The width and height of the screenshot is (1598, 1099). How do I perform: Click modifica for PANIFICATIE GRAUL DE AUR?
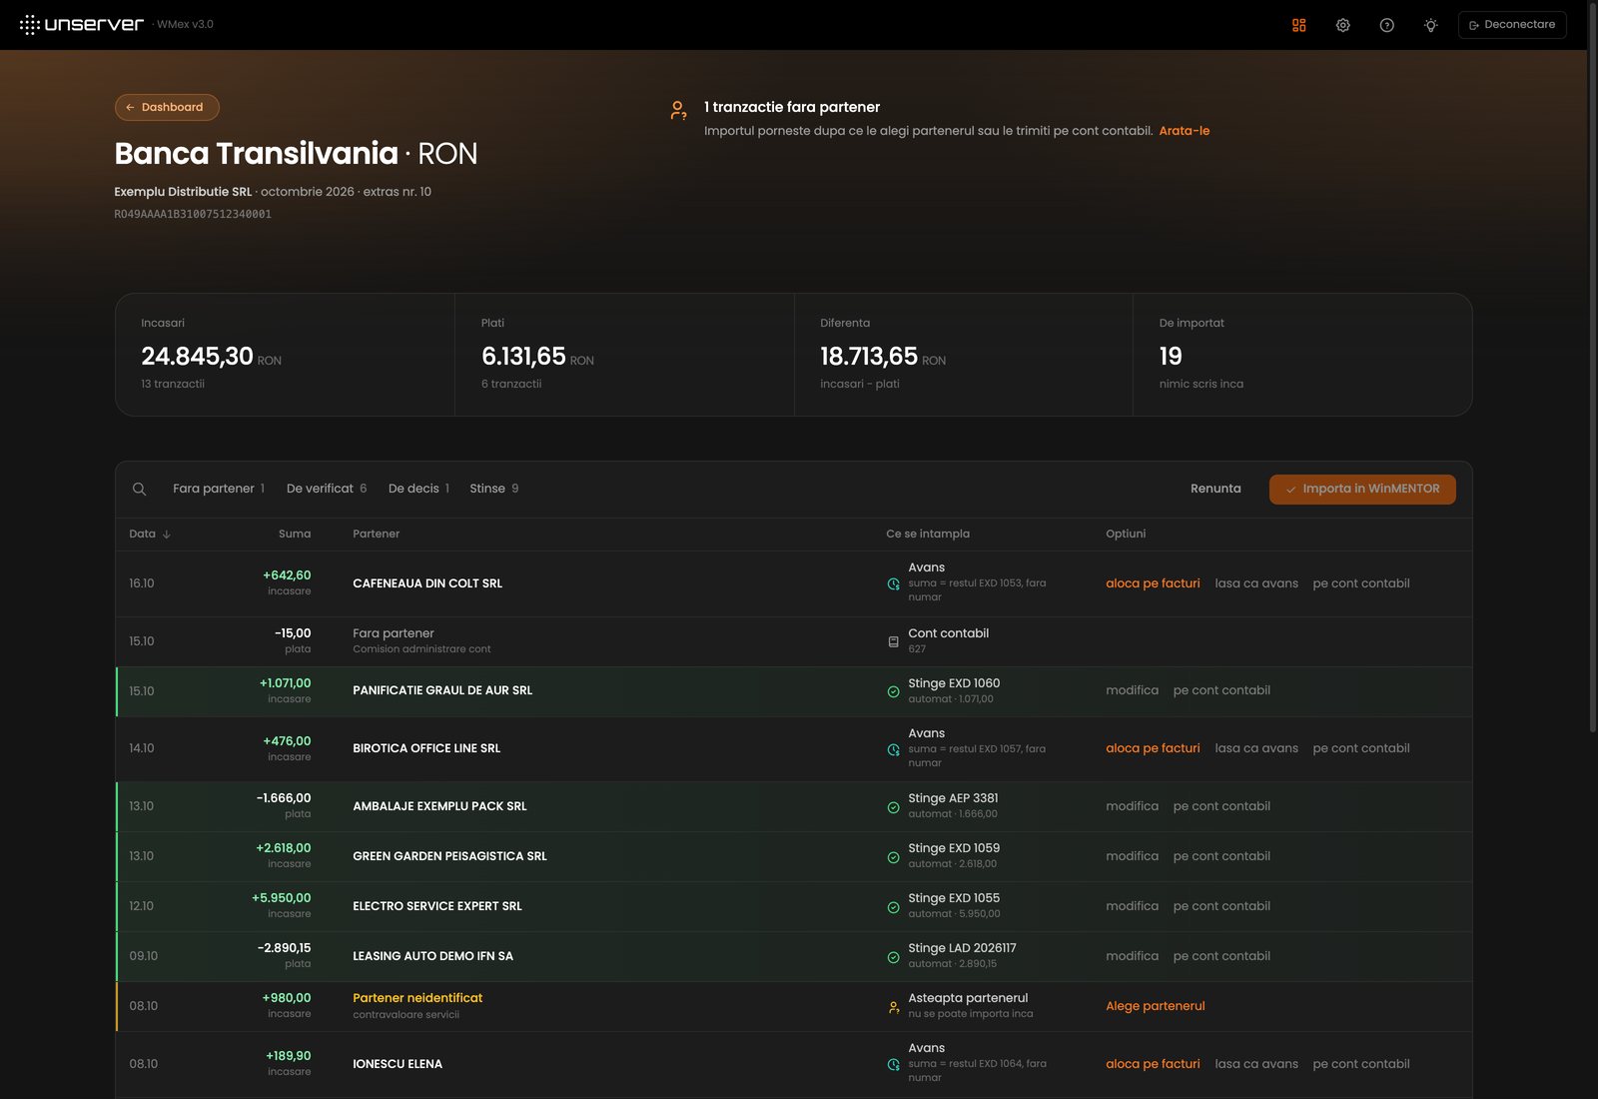[1132, 690]
